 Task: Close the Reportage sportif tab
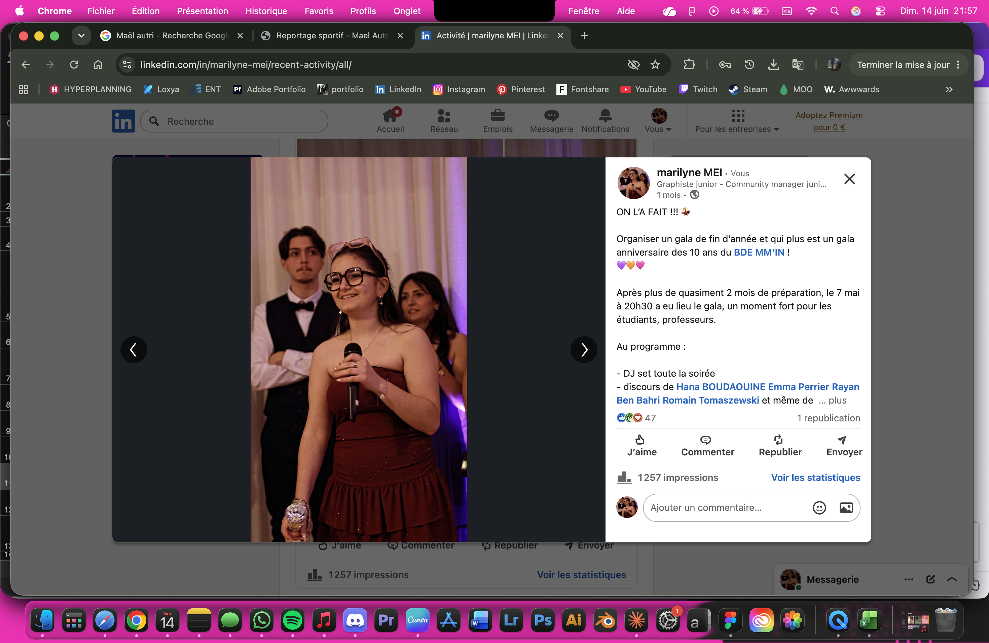(400, 36)
